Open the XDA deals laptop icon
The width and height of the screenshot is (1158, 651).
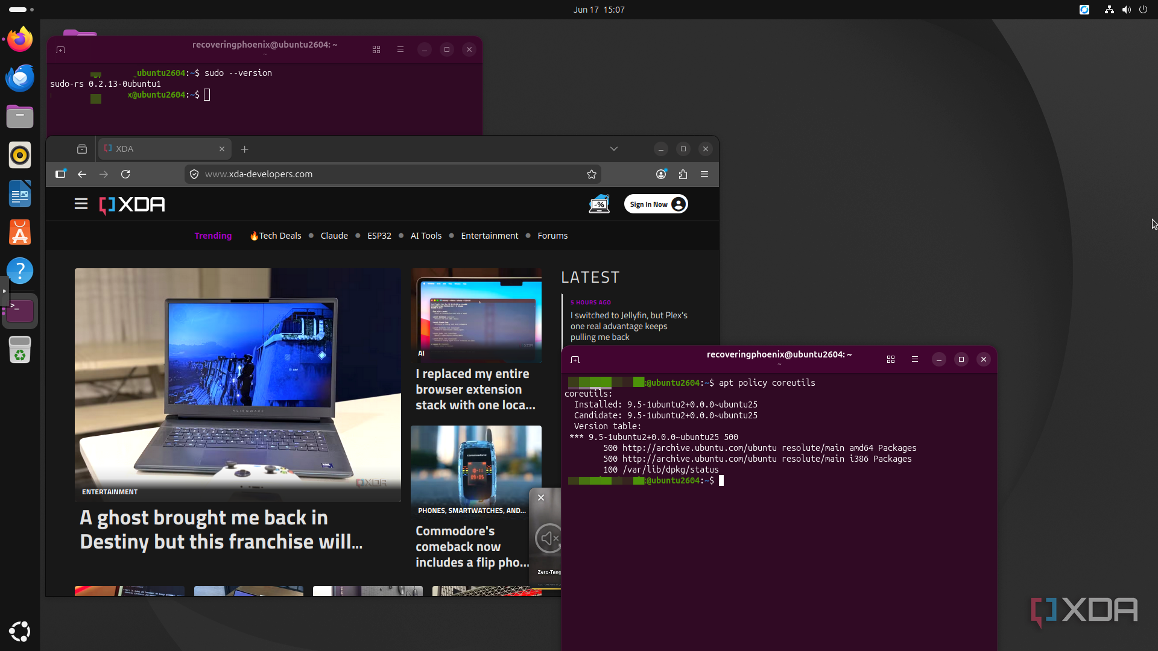coord(600,204)
